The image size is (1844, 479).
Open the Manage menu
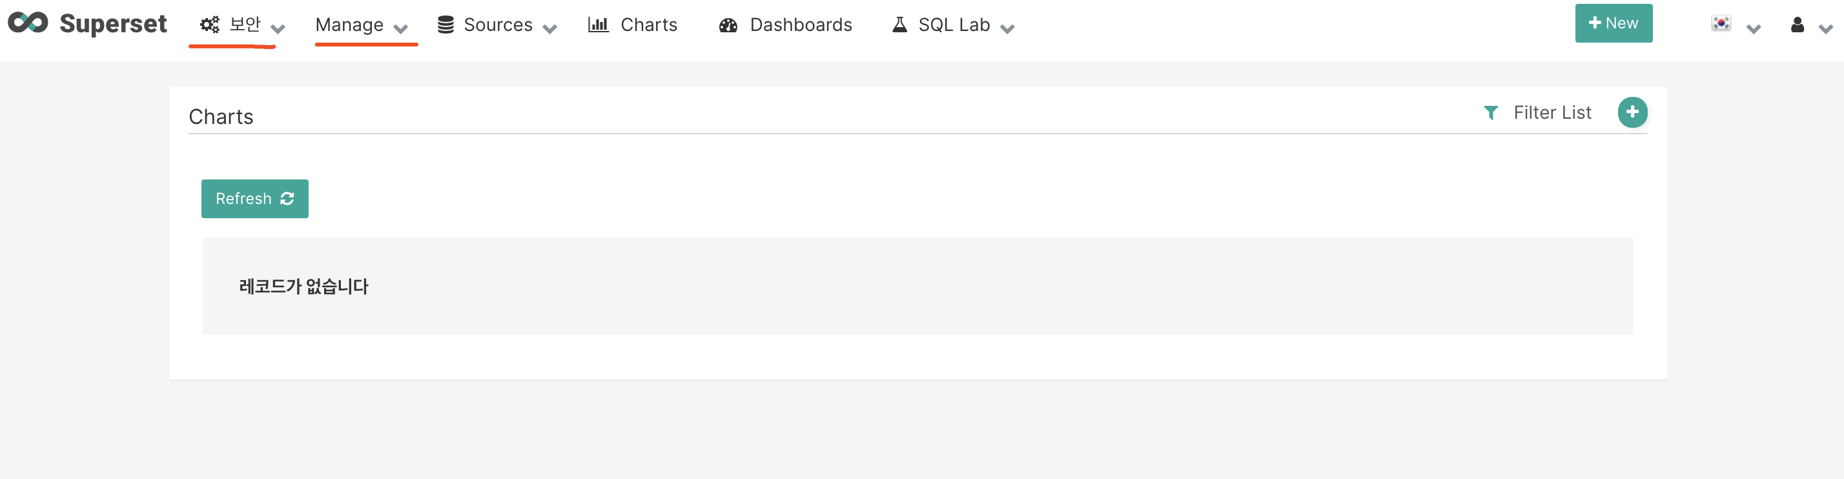350,24
